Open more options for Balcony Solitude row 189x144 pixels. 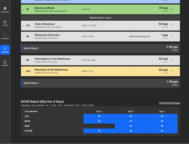[177, 9]
